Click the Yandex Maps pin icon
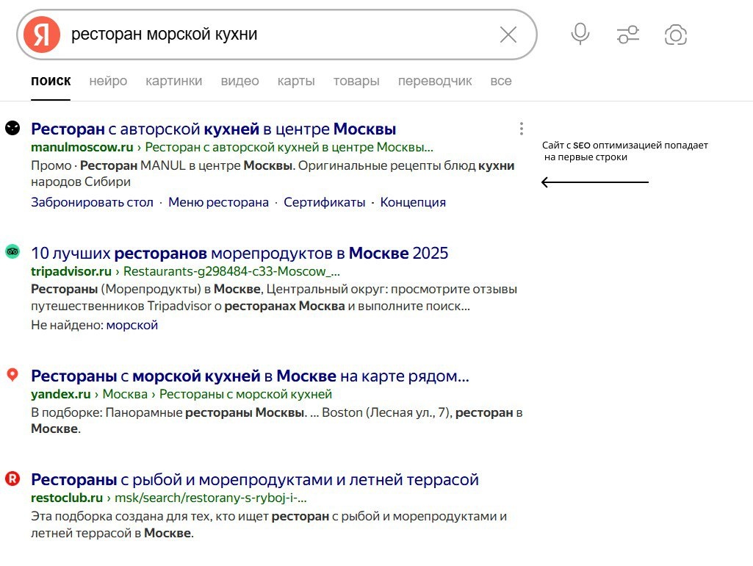Image resolution: width=753 pixels, height=566 pixels. (x=12, y=376)
